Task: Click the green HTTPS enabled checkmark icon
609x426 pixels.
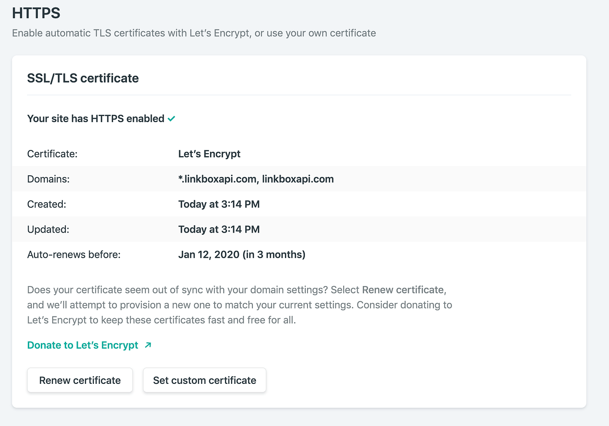Action: coord(172,119)
